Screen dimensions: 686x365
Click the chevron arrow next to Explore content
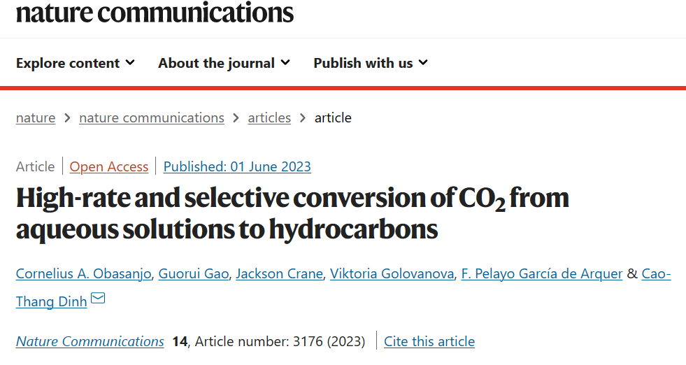pyautogui.click(x=130, y=63)
